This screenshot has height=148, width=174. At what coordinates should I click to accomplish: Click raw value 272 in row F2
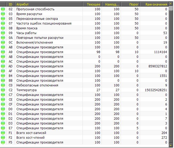click(164, 137)
